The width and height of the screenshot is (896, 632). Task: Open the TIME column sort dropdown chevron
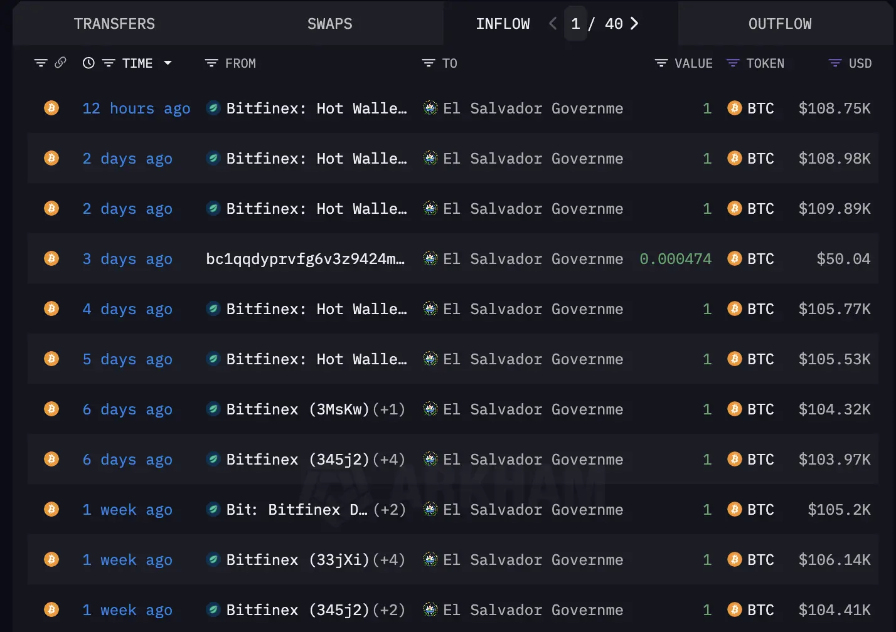[x=168, y=63]
